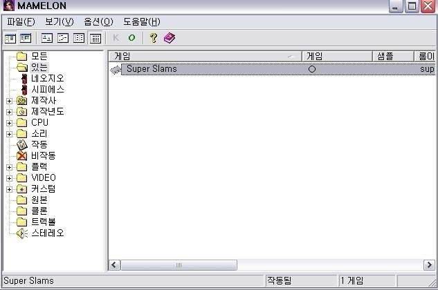Click the Super Slams chip icon

(x=116, y=70)
